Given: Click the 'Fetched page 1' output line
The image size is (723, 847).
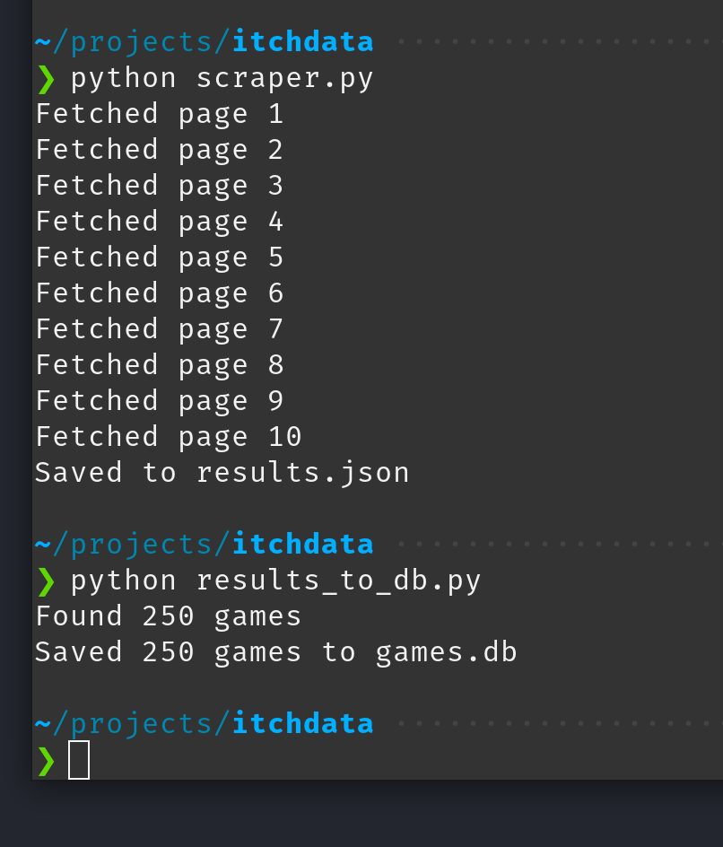Looking at the screenshot, I should 160,115.
